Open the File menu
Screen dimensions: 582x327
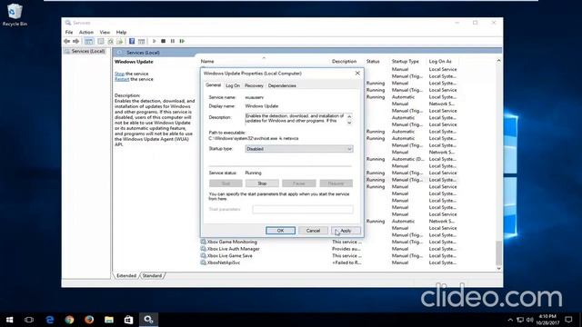click(69, 33)
